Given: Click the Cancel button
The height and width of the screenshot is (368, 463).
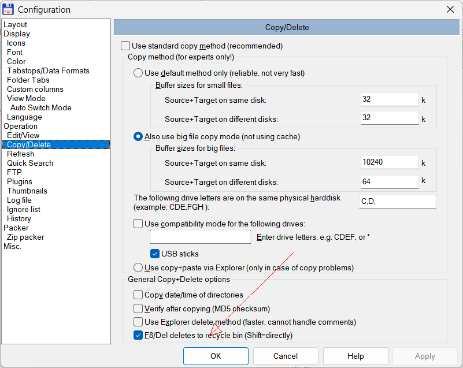Looking at the screenshot, I should (286, 356).
